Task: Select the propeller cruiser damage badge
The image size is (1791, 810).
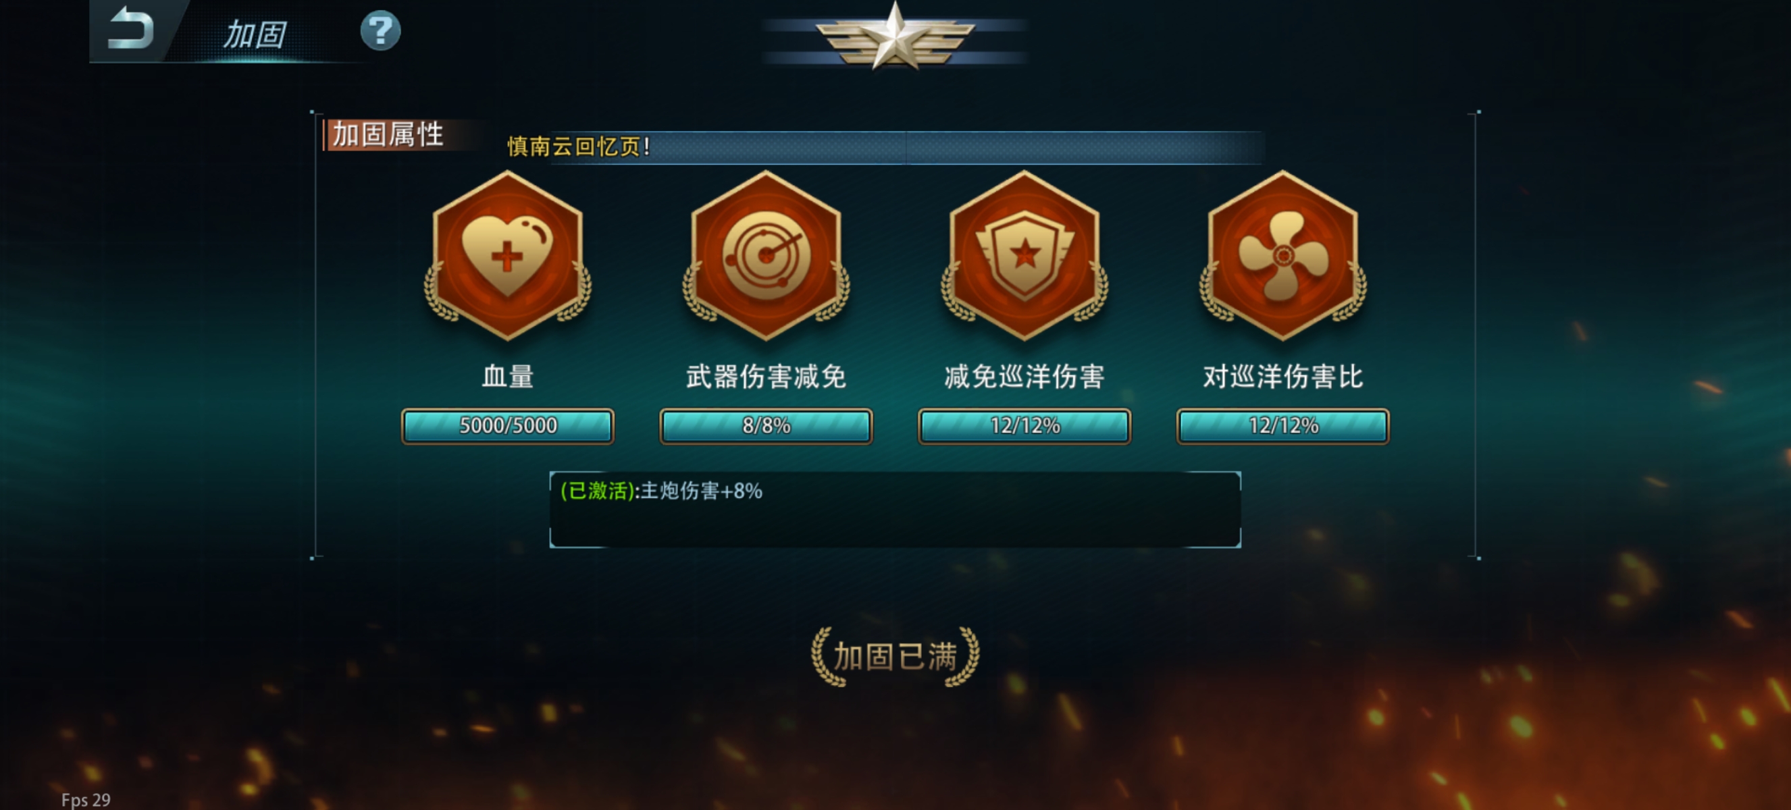Action: [x=1282, y=256]
